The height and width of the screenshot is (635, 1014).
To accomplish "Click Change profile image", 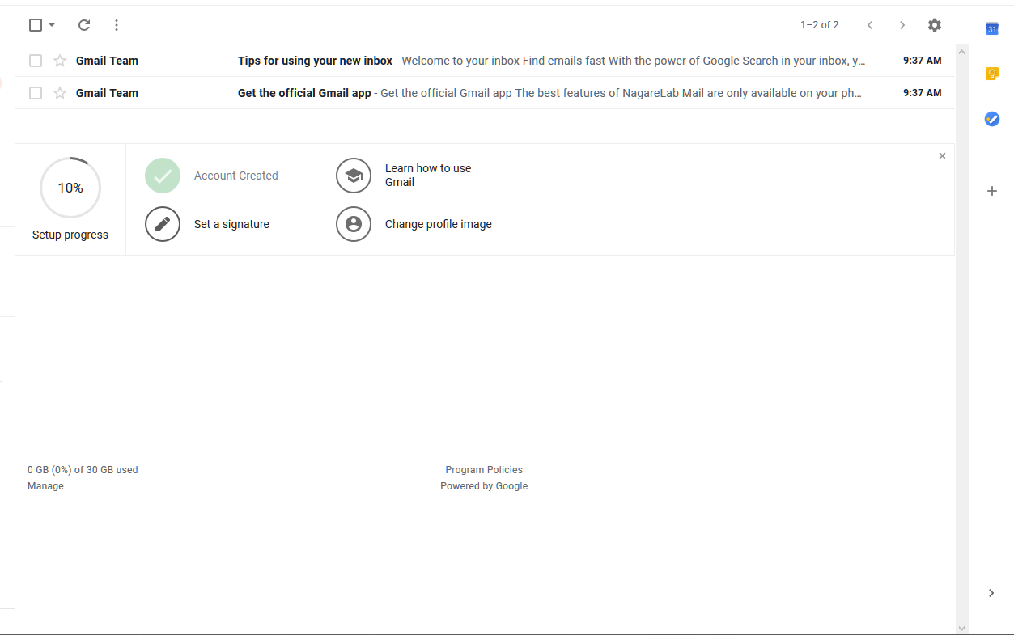I will (439, 224).
